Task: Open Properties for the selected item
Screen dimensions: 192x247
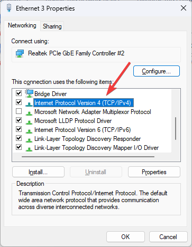Action: tap(154, 172)
